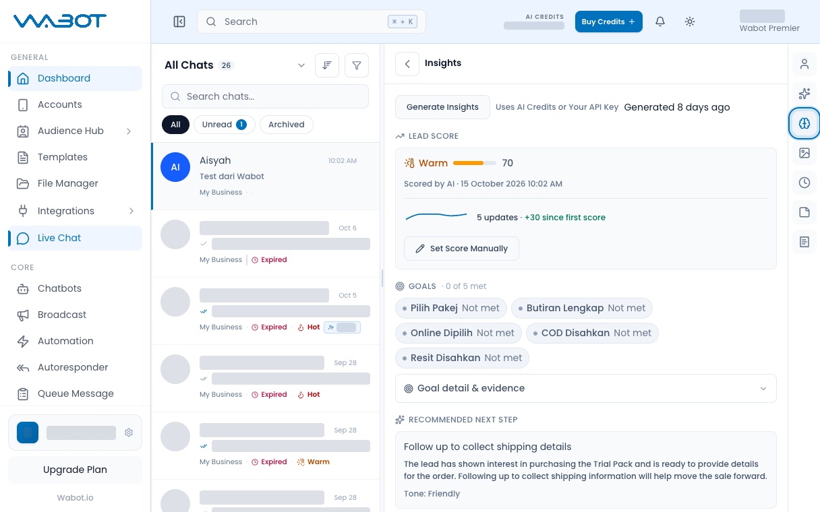Click the sort chats icon button
Screen dimensions: 820x512
click(x=327, y=65)
